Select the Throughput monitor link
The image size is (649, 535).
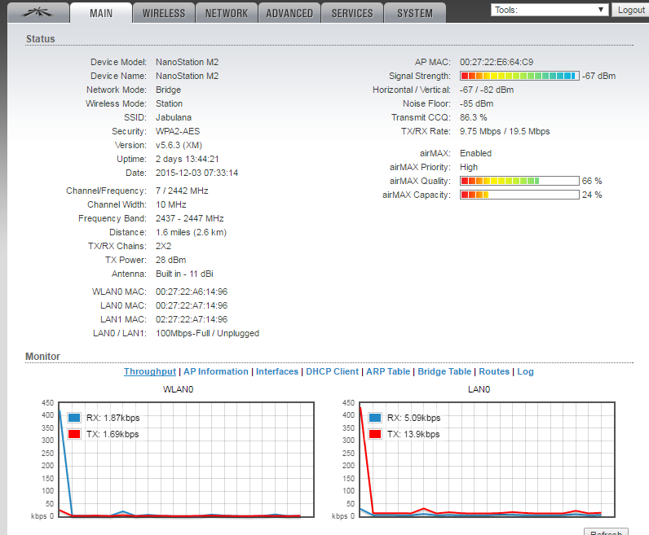pos(150,371)
